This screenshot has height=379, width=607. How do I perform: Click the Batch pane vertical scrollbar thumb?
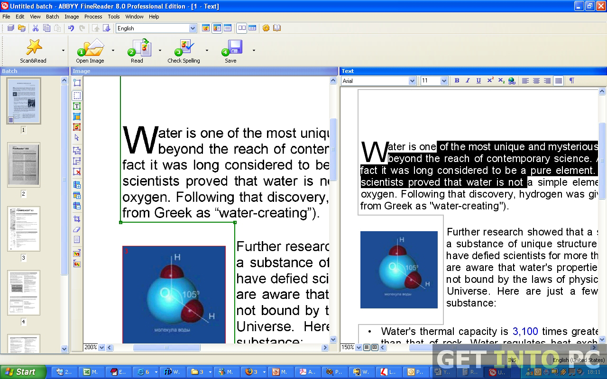(x=64, y=179)
